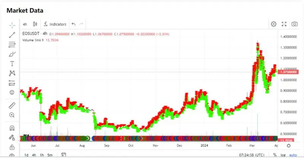
Task: Open timezone menu showing 07:24:38 (UTC)
Action: click(x=252, y=155)
